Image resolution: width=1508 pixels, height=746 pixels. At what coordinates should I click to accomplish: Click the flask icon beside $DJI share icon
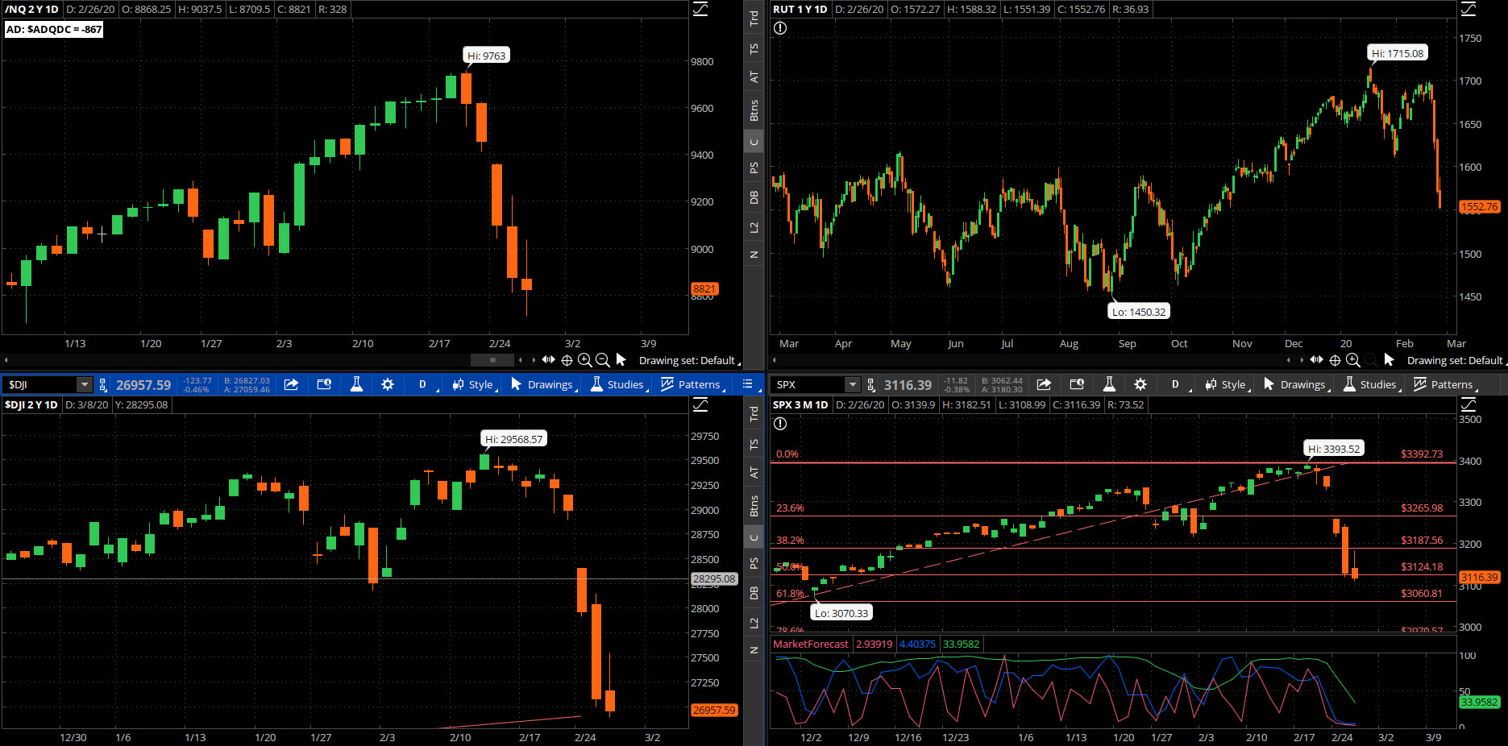[x=356, y=384]
